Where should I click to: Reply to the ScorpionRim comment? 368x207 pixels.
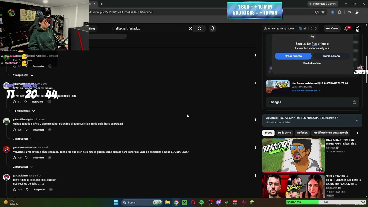click(x=40, y=189)
